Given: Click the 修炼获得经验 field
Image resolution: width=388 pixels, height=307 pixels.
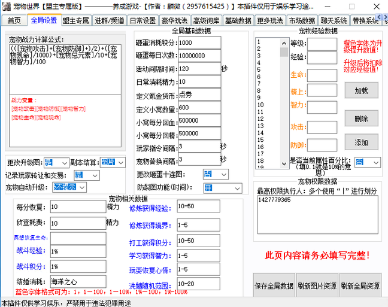Looking at the screenshot, I should 198,206.
